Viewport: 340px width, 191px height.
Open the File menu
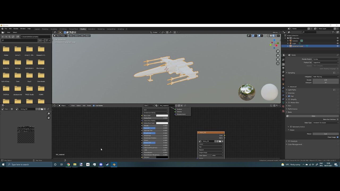(6, 29)
